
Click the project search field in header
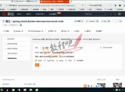point(96,14)
